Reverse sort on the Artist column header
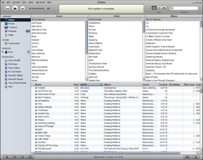This screenshot has height=160, width=203. pyautogui.click(x=91, y=85)
